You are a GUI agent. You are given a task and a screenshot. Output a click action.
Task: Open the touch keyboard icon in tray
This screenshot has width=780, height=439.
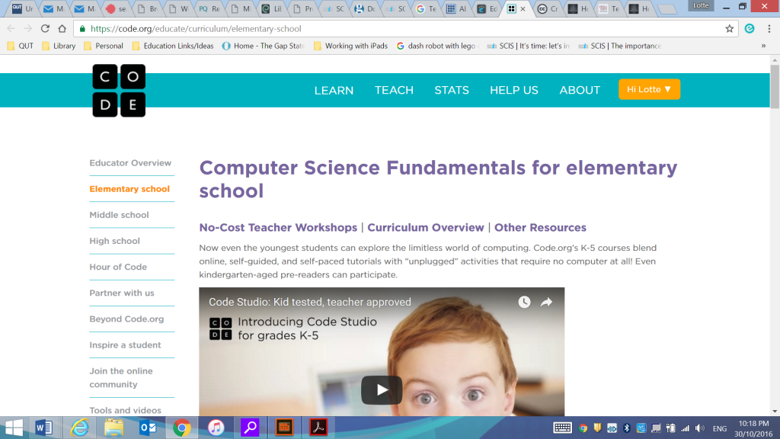click(x=563, y=428)
